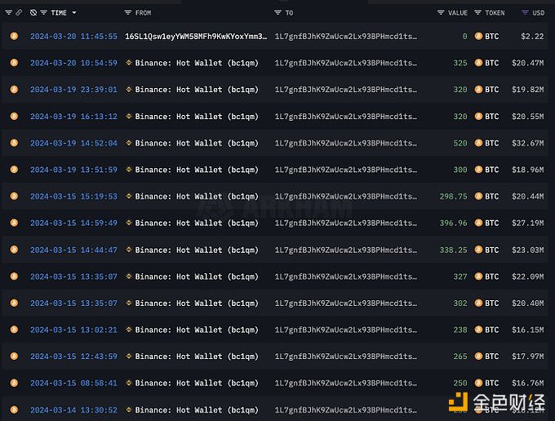Click the BTC token icon in the $32.67M row

(478, 143)
